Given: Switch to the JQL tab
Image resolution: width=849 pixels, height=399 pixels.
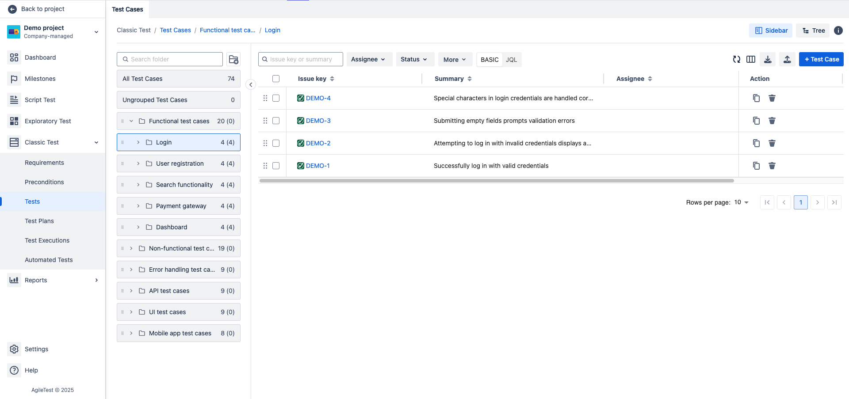Looking at the screenshot, I should tap(511, 59).
